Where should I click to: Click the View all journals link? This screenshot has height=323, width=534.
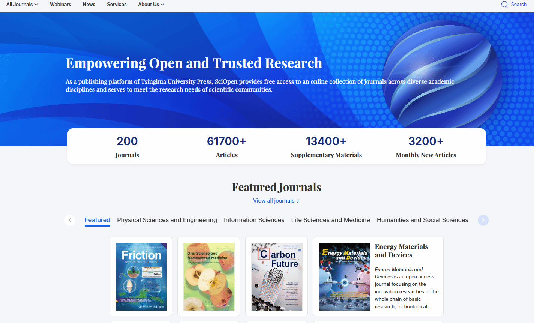(x=276, y=201)
